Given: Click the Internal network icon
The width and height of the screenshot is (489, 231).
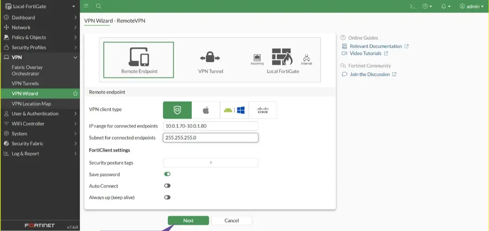Looking at the screenshot, I should click(306, 58).
